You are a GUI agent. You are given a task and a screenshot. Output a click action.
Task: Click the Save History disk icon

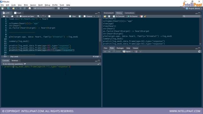pyautogui.click(x=109, y=16)
